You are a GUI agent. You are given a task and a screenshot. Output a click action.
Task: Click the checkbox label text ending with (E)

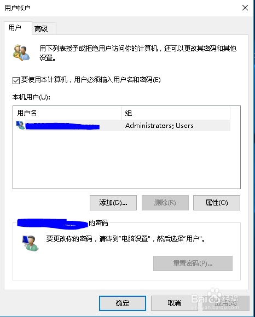click(91, 80)
